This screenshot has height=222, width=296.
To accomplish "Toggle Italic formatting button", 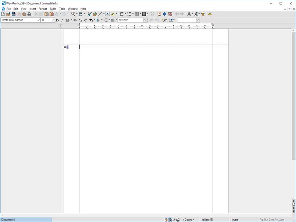I will 62,20.
